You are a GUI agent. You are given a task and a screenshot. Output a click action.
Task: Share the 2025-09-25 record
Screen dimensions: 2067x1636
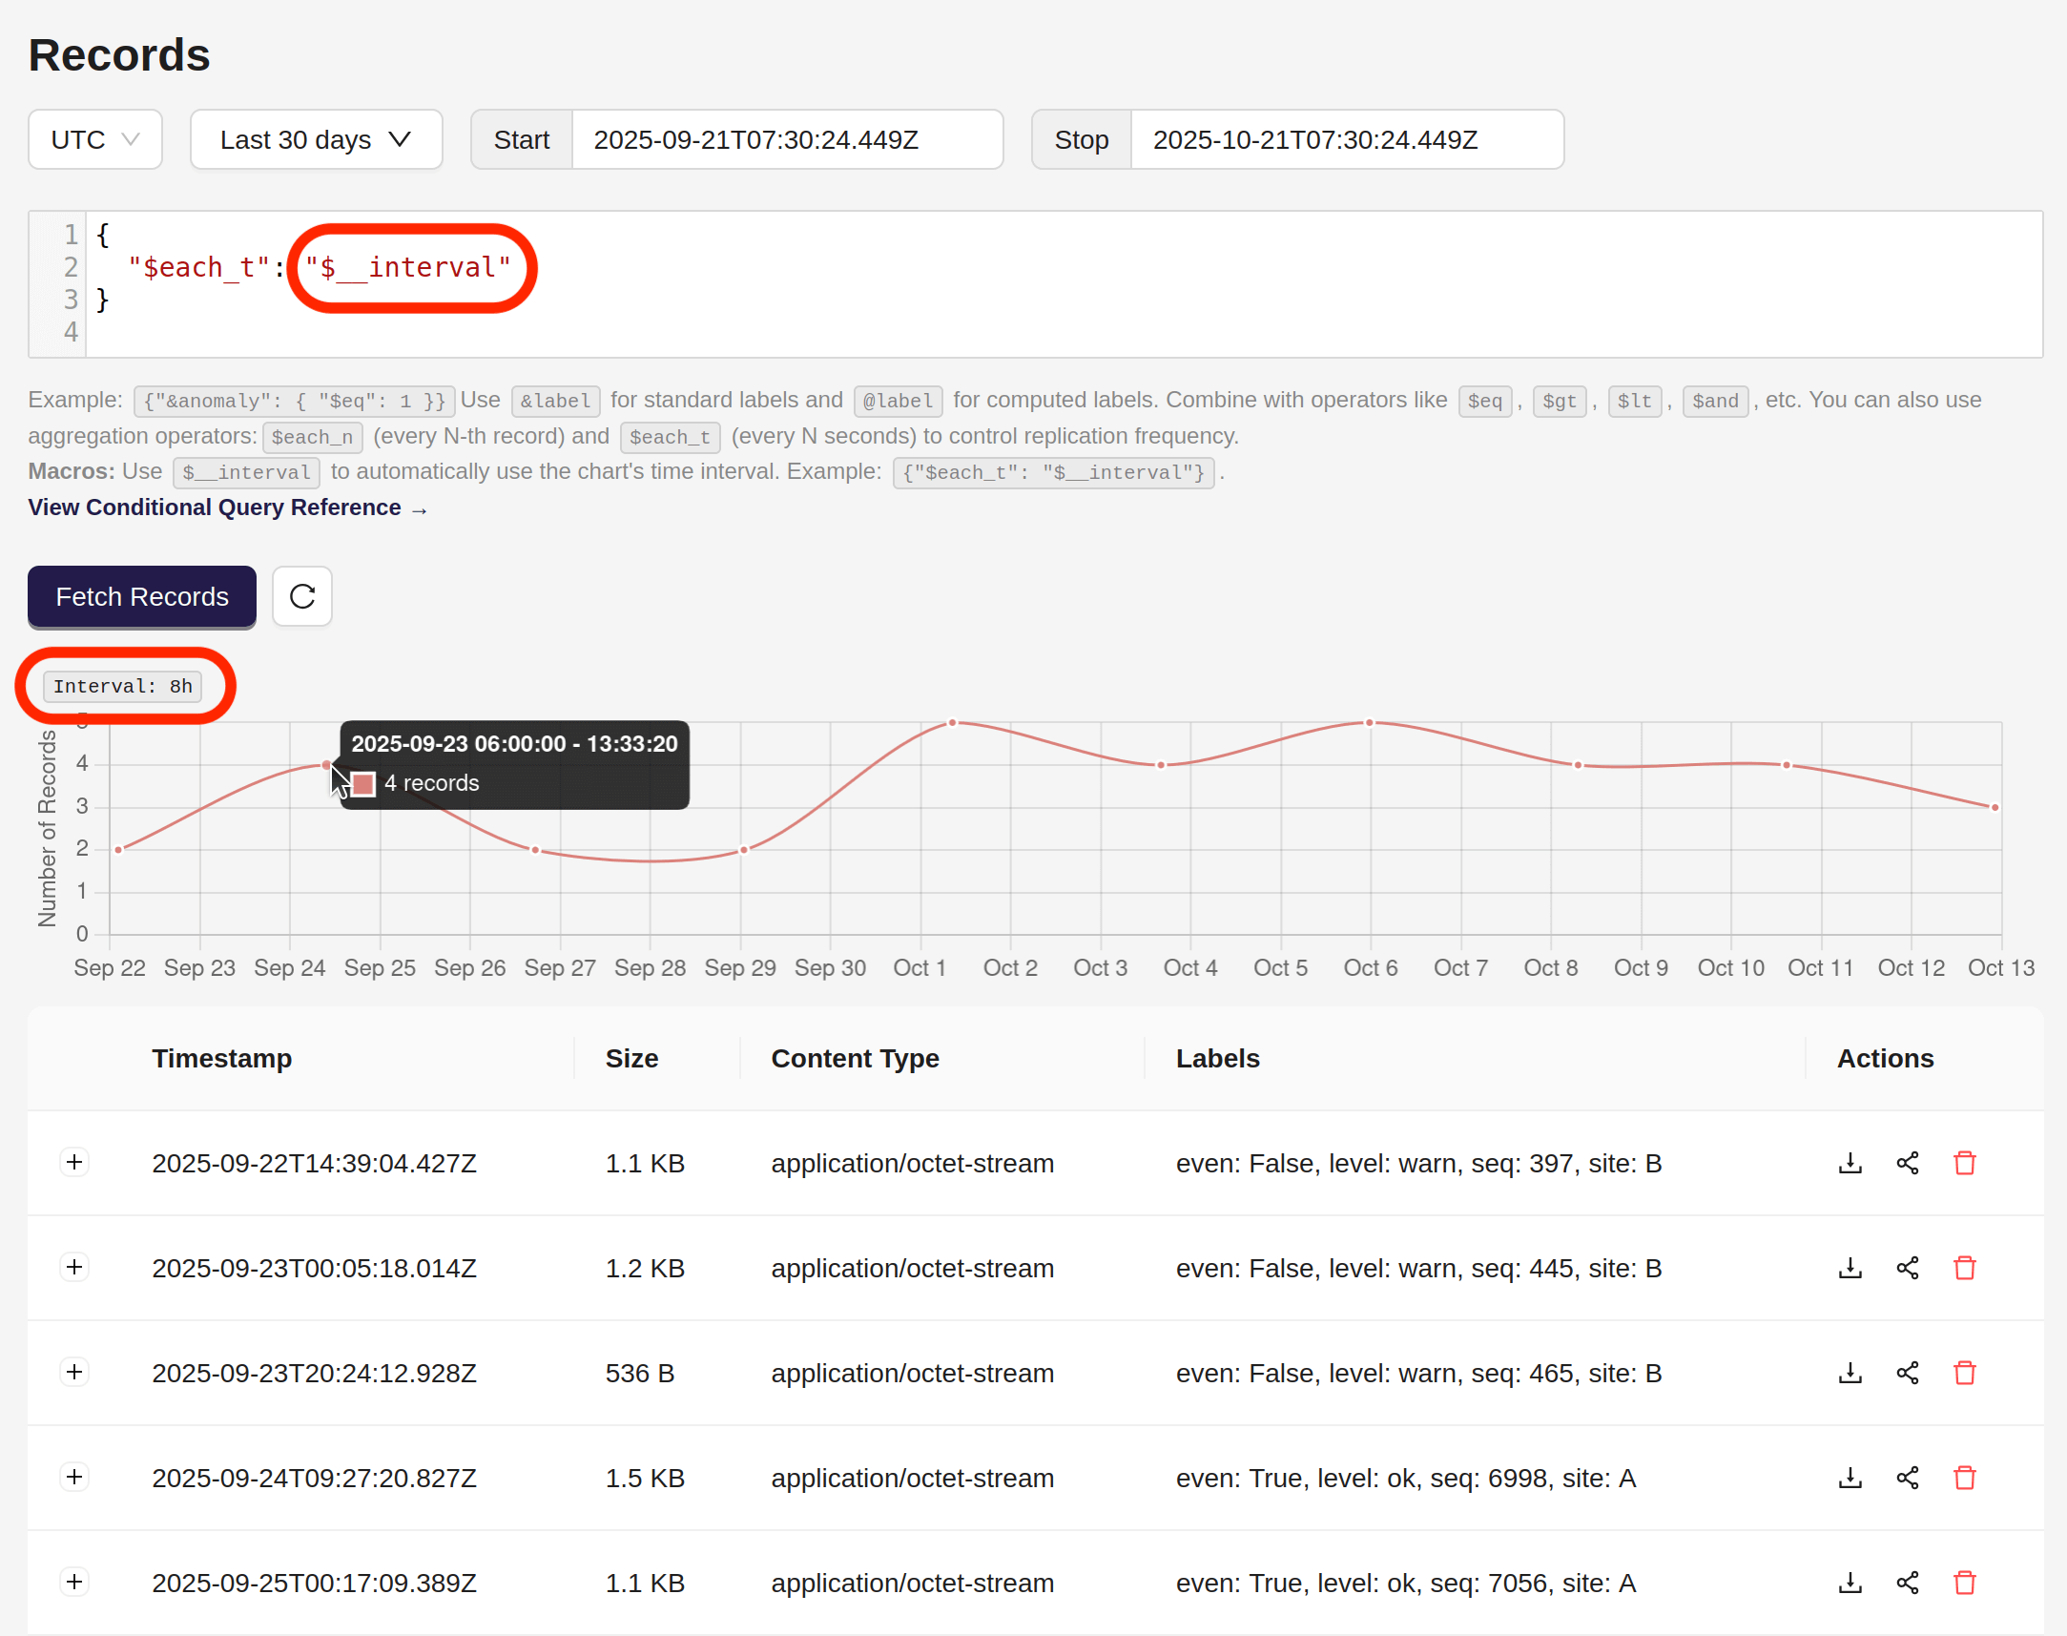point(1907,1583)
